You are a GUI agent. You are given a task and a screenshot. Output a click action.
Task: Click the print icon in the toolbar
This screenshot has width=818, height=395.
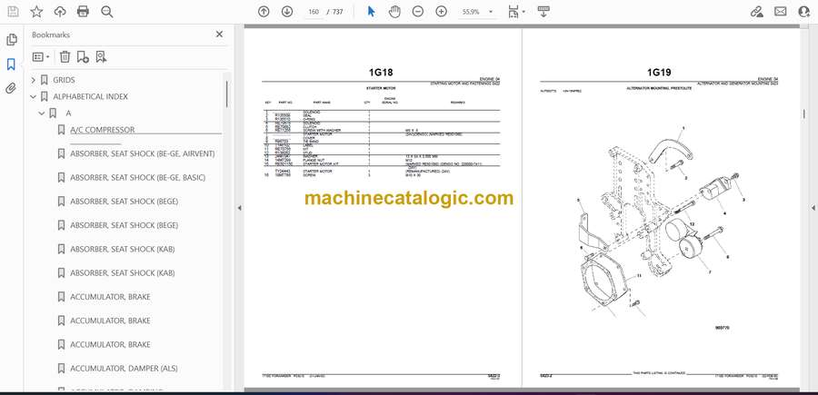tap(83, 12)
